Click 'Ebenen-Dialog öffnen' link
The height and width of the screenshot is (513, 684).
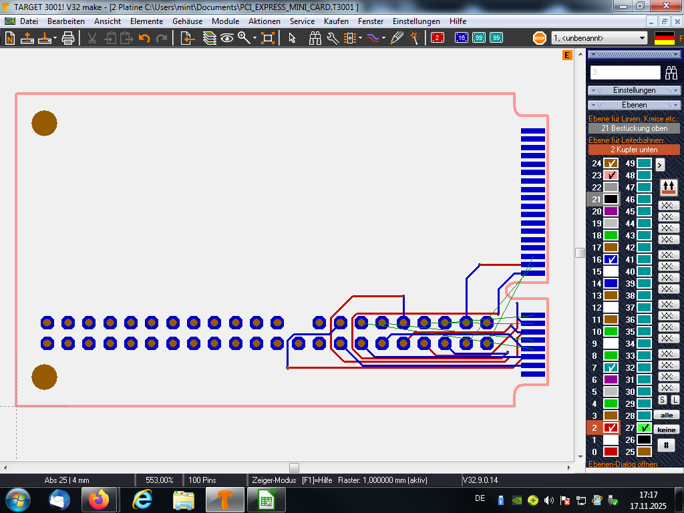pyautogui.click(x=623, y=464)
